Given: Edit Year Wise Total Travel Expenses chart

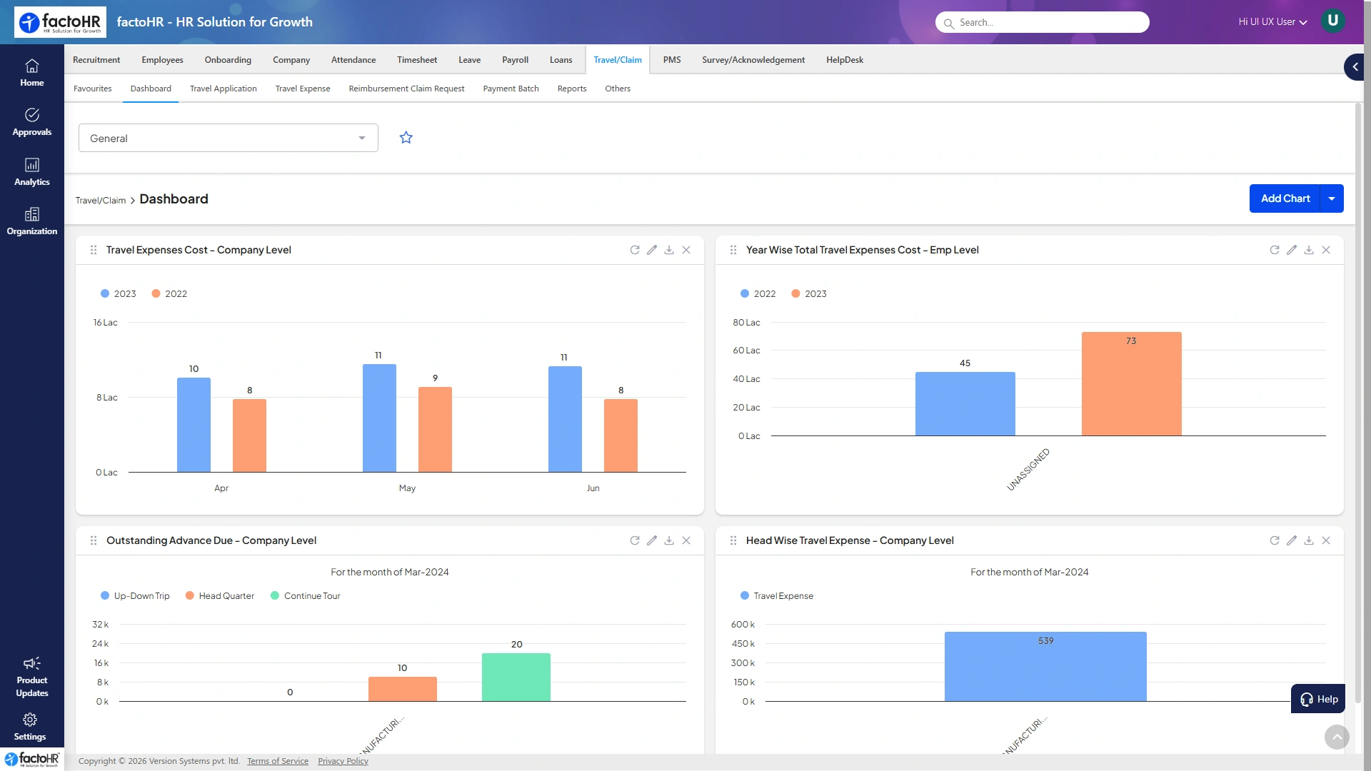Looking at the screenshot, I should 1292,250.
